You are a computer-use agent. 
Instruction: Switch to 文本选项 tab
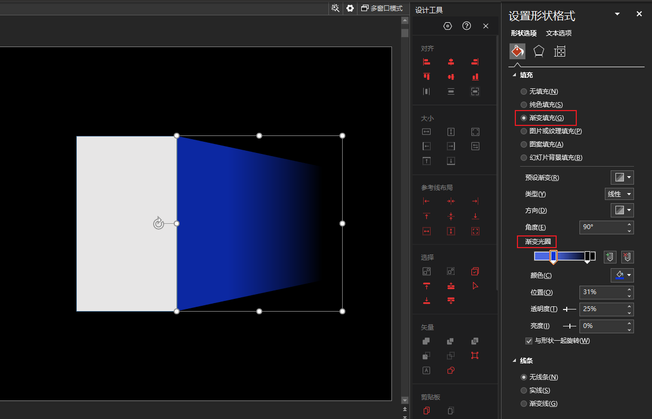559,33
